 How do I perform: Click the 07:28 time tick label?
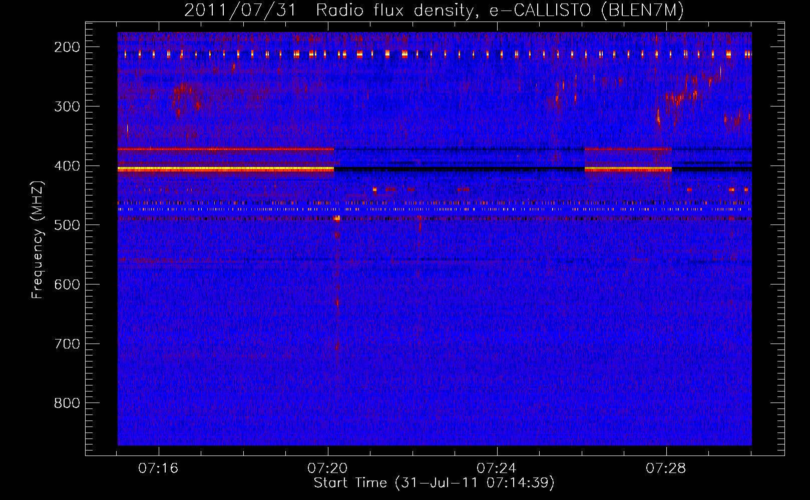point(666,468)
